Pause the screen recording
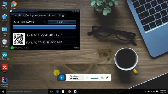168x94 pixels. click(x=62, y=78)
